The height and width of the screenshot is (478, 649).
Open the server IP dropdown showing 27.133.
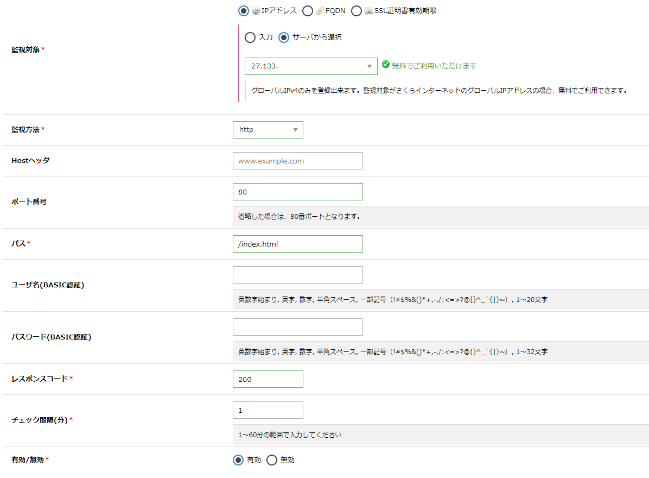click(x=310, y=66)
